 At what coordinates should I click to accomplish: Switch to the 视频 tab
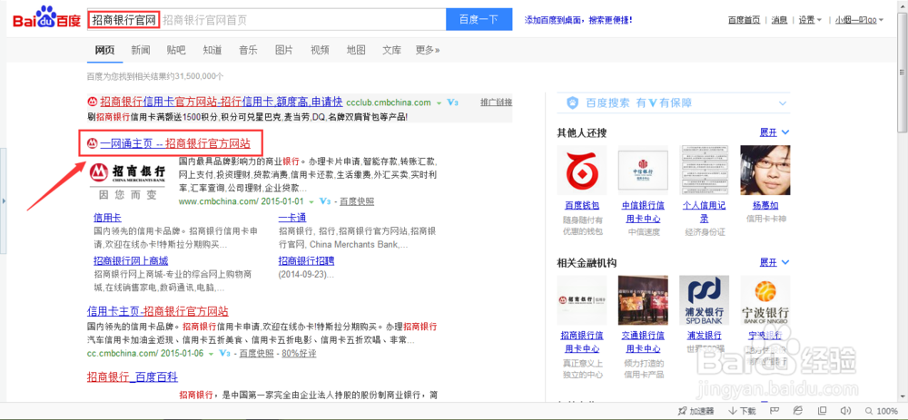click(320, 50)
